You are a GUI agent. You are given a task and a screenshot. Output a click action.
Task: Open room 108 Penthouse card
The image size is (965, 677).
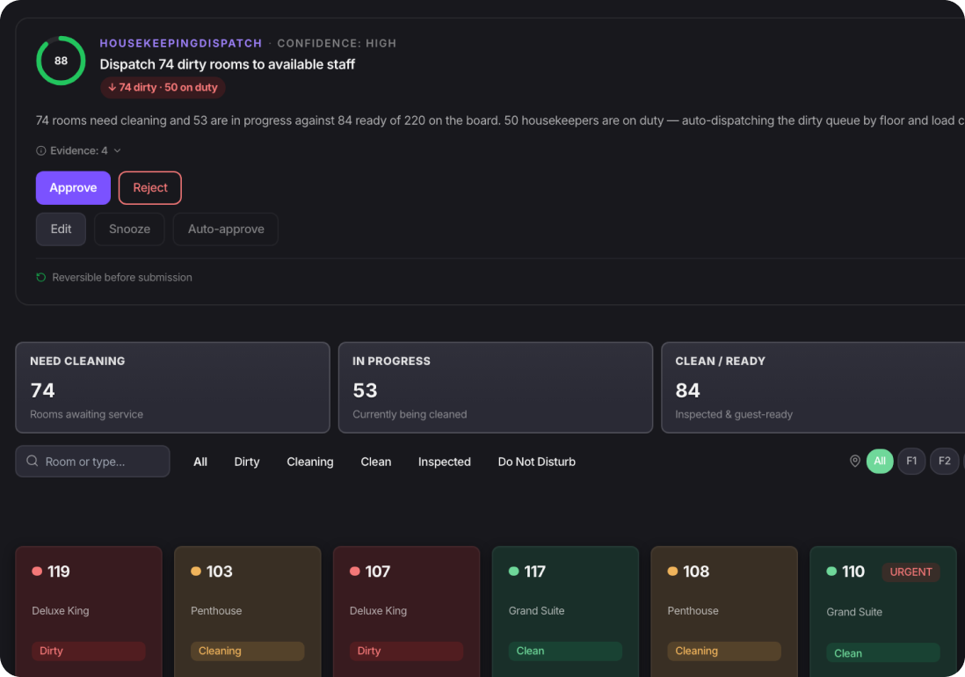724,611
